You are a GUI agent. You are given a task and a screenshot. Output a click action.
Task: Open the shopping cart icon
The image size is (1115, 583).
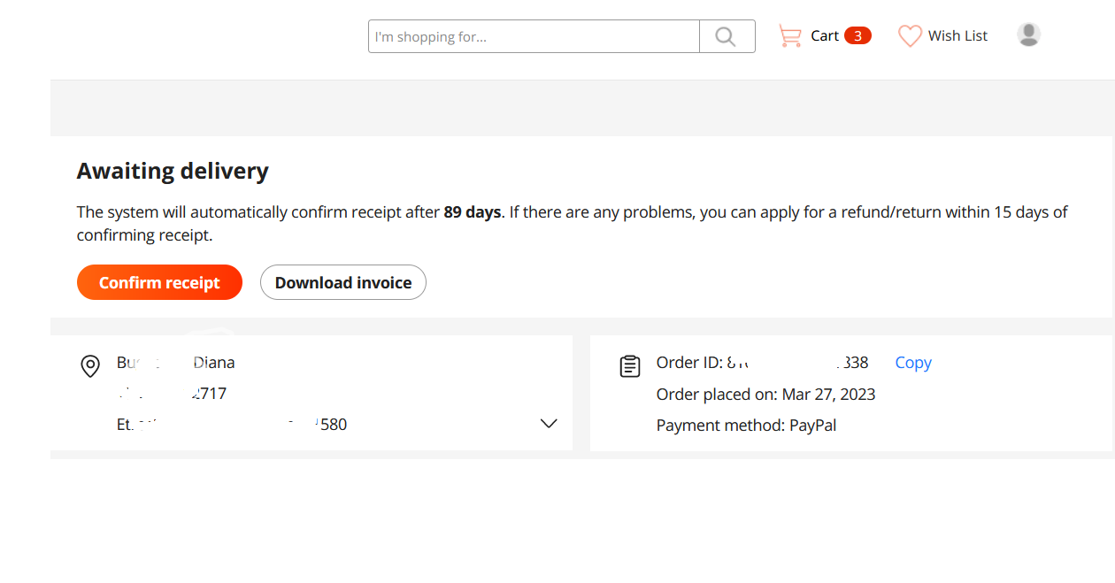point(789,36)
